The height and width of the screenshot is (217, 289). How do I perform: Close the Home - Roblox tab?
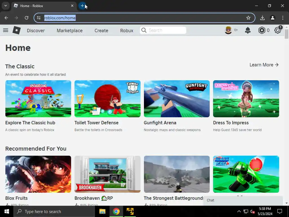click(72, 6)
